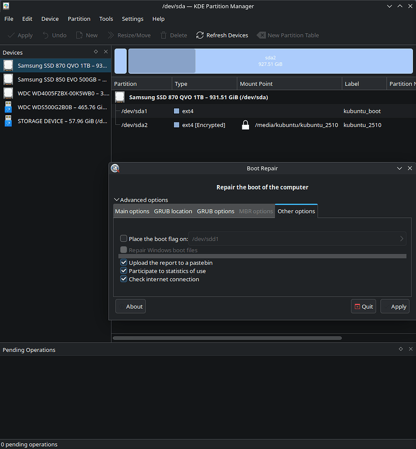Open the Partition menu
416x449 pixels.
click(x=79, y=19)
